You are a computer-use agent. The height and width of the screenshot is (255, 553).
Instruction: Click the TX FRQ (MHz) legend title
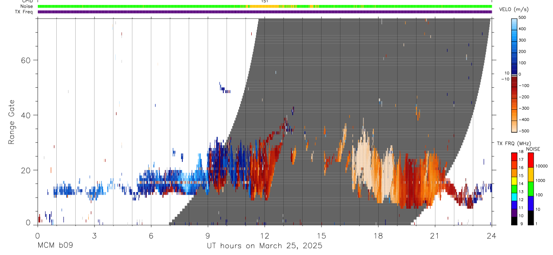coord(515,143)
